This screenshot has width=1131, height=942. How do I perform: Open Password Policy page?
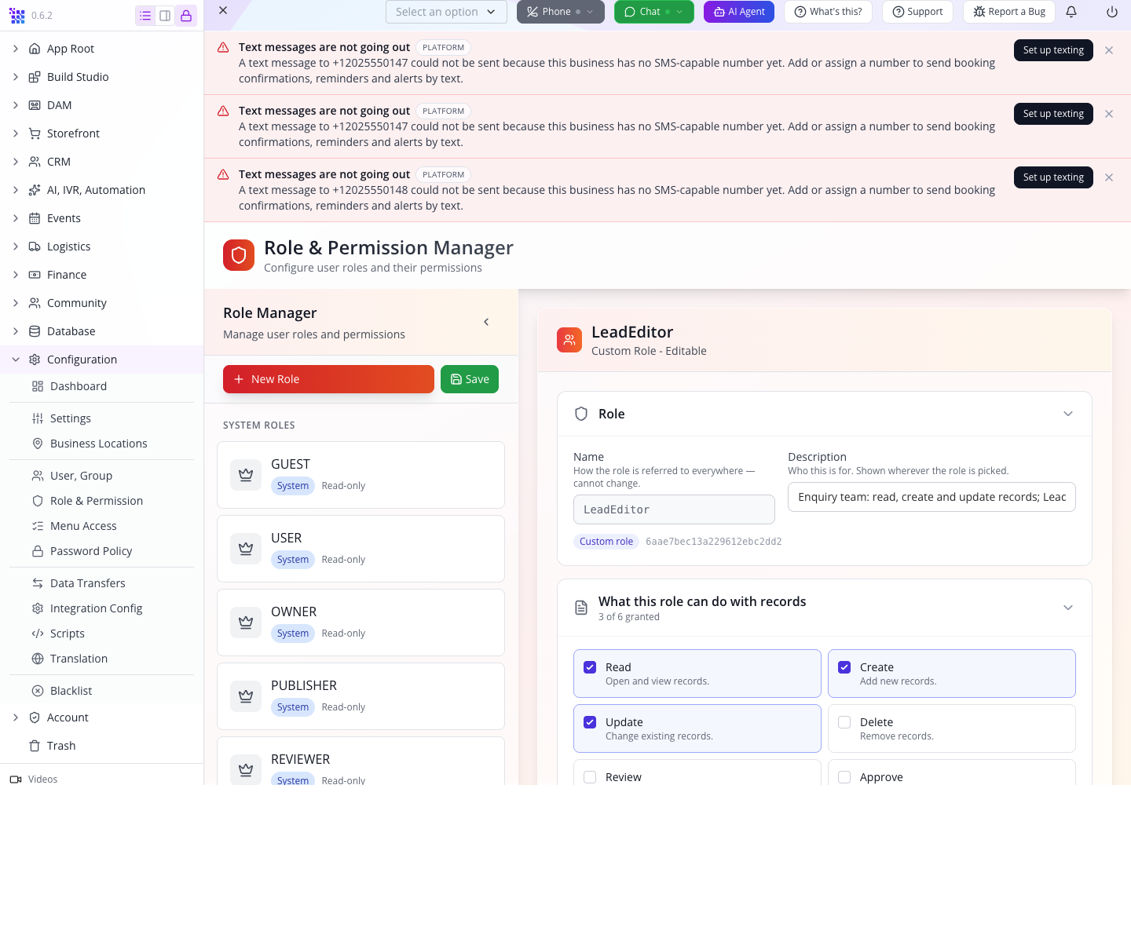pos(91,551)
